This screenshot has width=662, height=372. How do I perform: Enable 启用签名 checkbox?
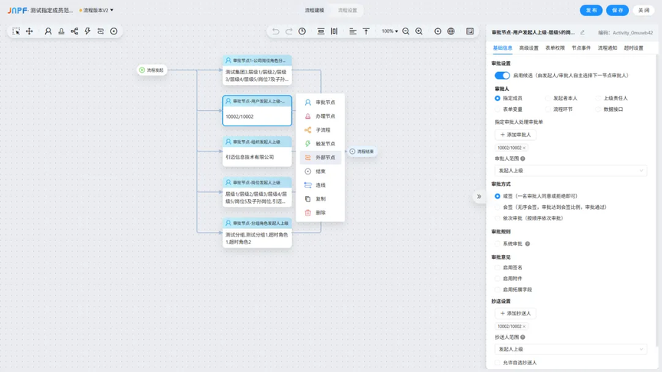pos(497,267)
